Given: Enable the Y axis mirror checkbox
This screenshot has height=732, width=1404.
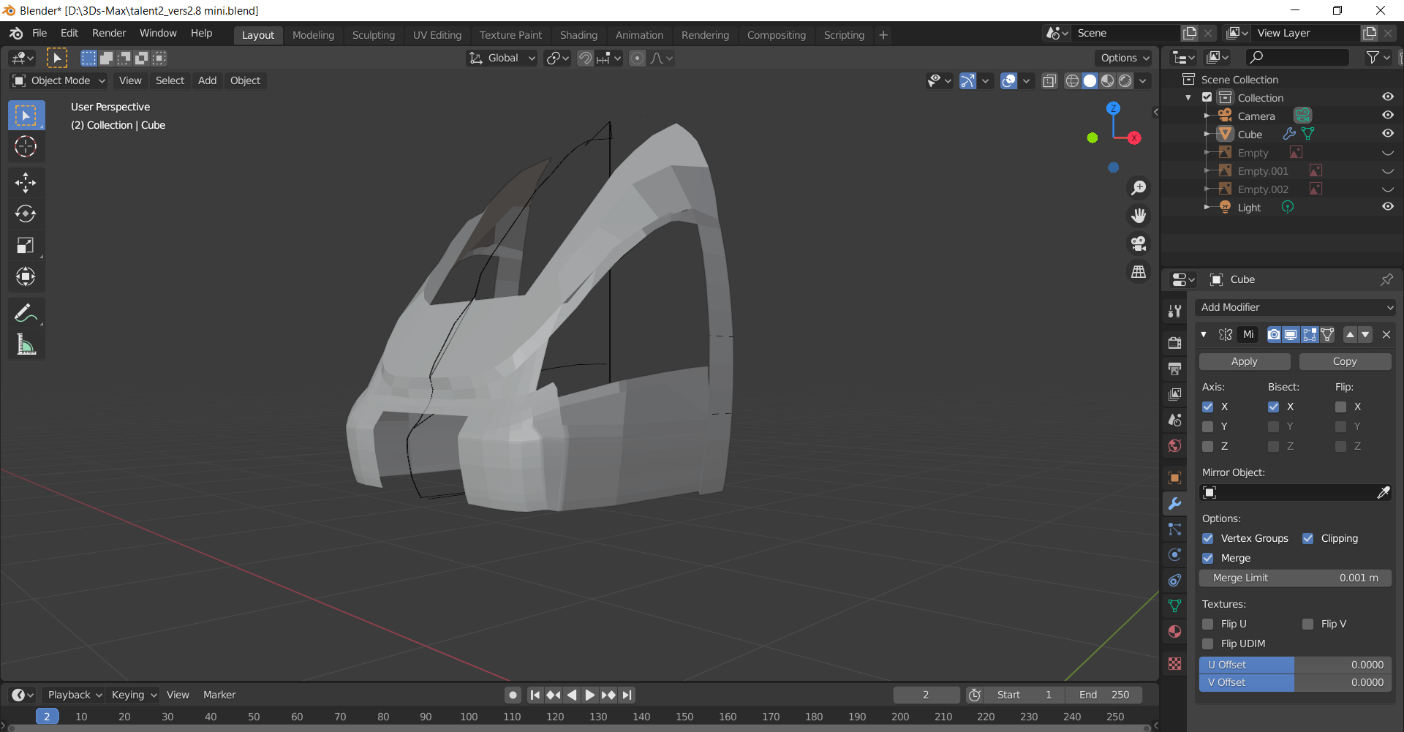Looking at the screenshot, I should click(x=1208, y=426).
